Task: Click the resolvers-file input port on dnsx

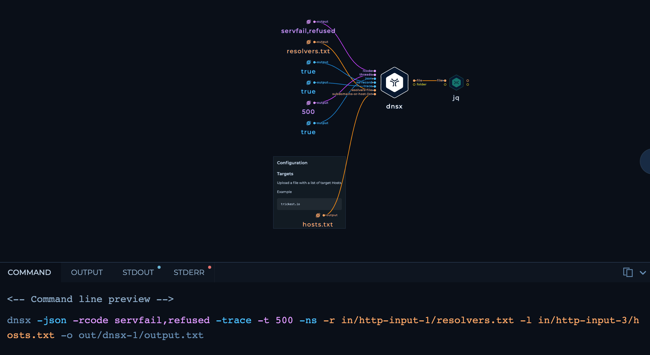Action: pos(375,90)
